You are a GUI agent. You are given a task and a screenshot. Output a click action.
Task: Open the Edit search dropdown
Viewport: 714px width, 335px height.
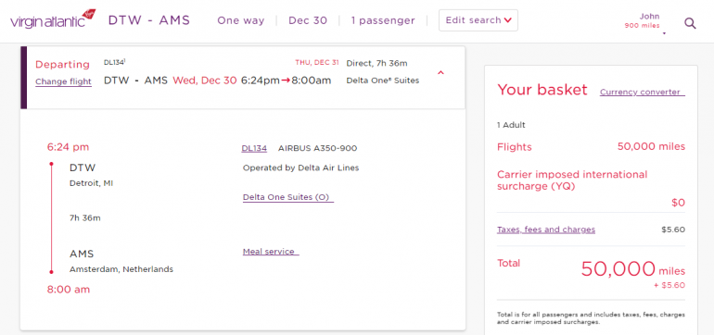(x=478, y=20)
